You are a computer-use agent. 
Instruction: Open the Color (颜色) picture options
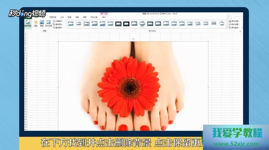(x=42, y=23)
